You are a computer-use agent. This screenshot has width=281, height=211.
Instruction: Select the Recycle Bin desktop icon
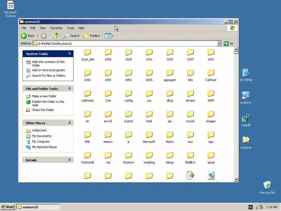[x=267, y=187]
